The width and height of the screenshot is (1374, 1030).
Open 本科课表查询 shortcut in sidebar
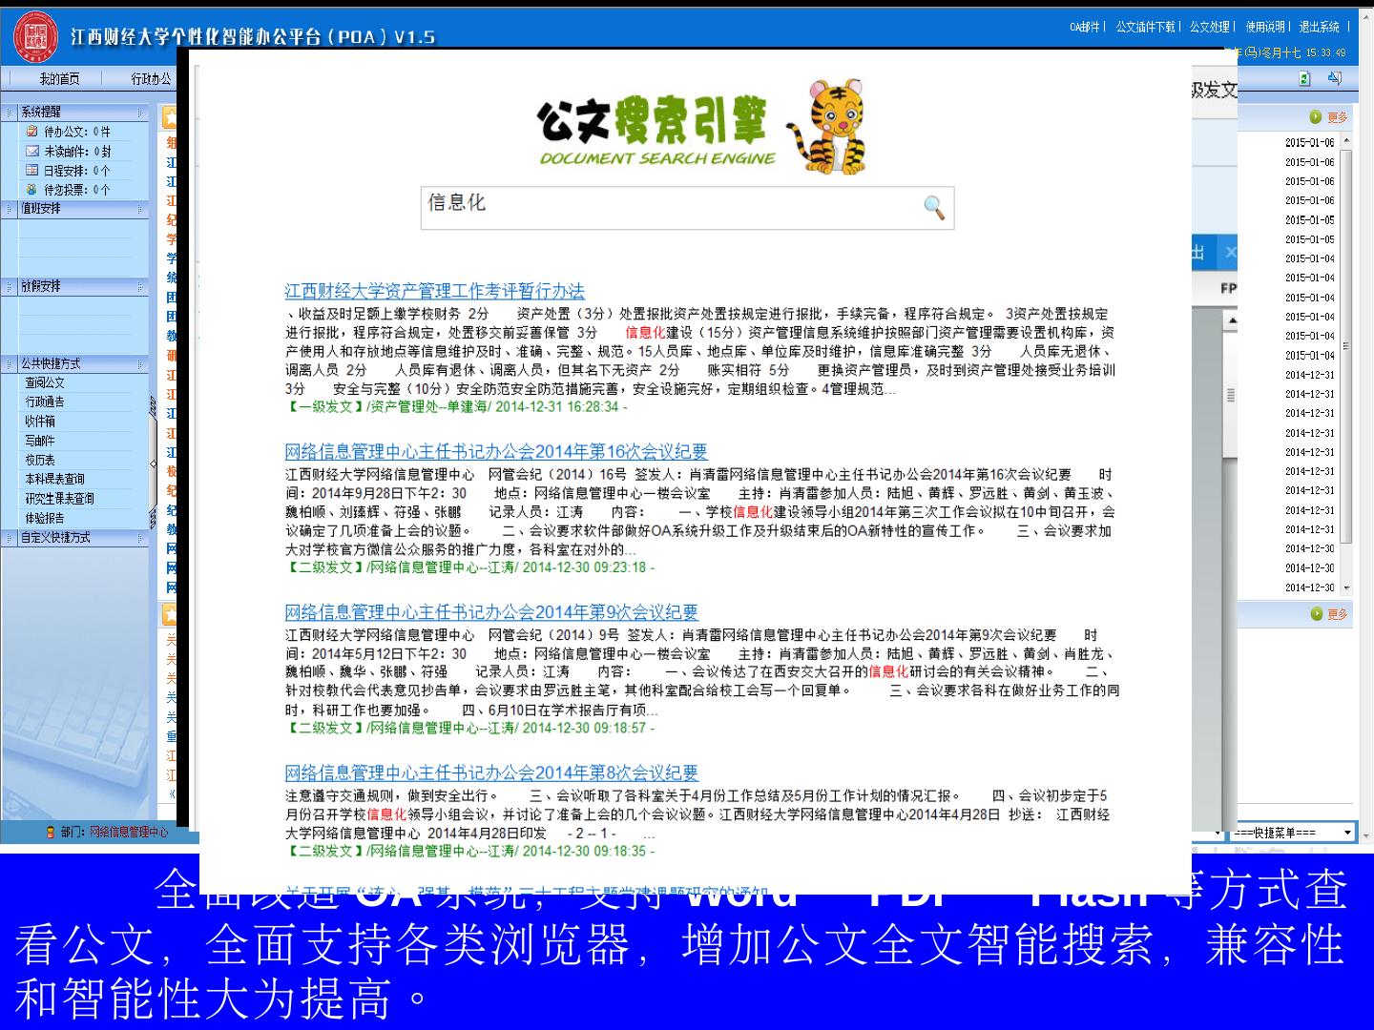[54, 479]
